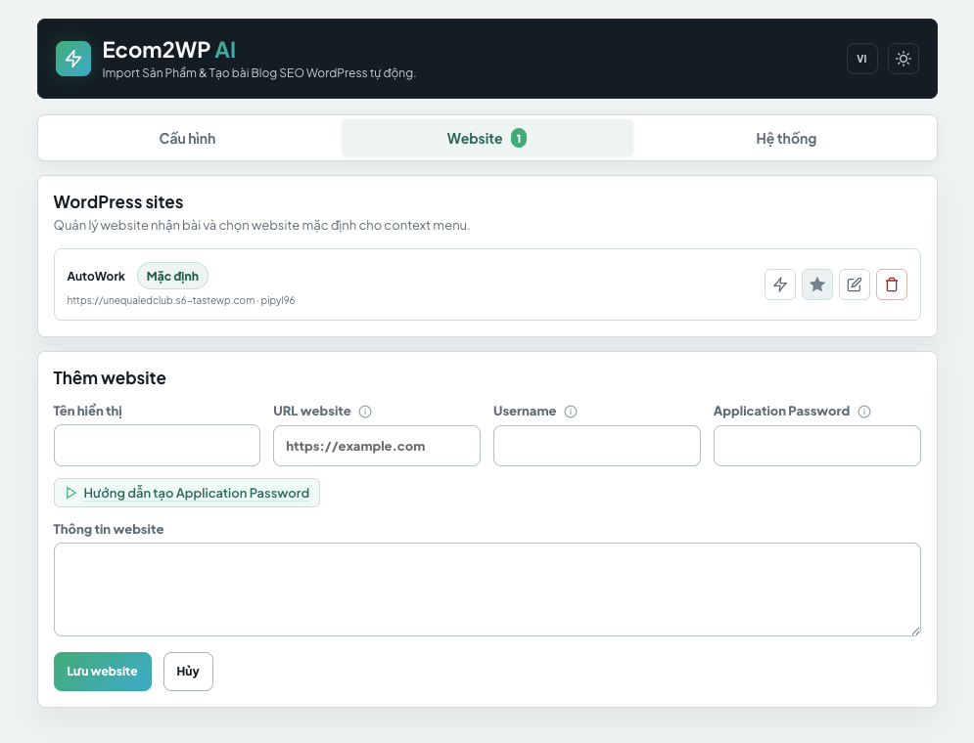Edit the AutoWork site pencil icon
974x743 pixels.
(855, 284)
